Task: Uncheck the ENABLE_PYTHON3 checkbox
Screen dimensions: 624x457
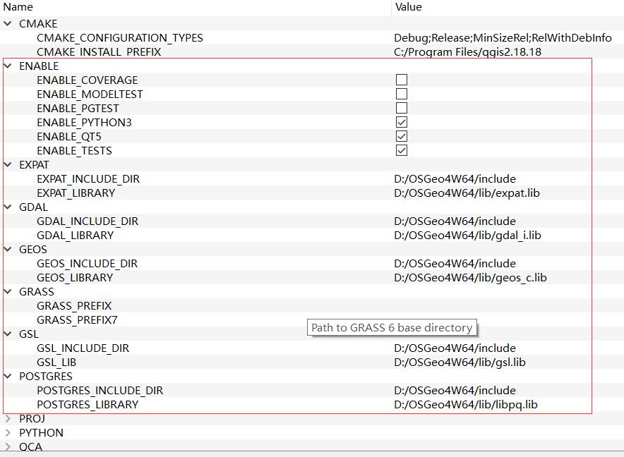Action: (x=402, y=122)
